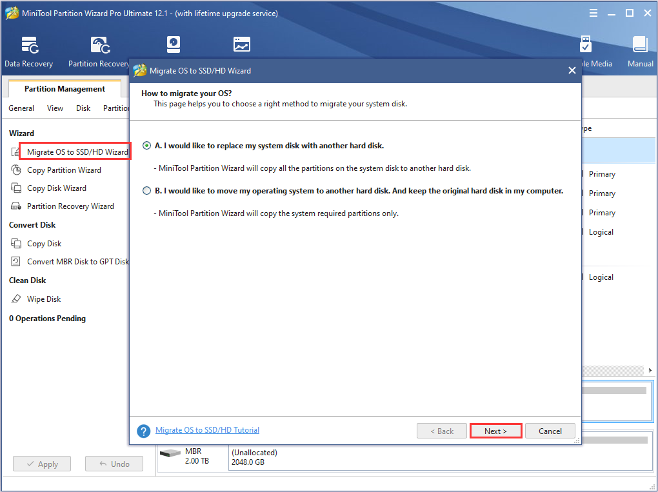Click the 0 Operations Pending label
This screenshot has width=658, height=492.
click(48, 319)
